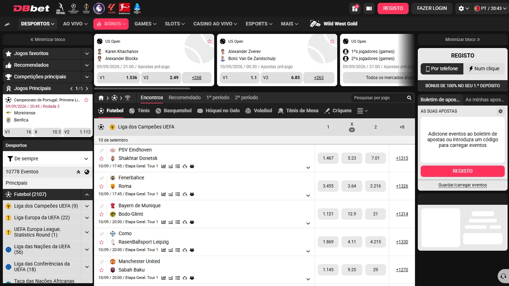Open the Serie A league shortcut icon

(x=137, y=8)
